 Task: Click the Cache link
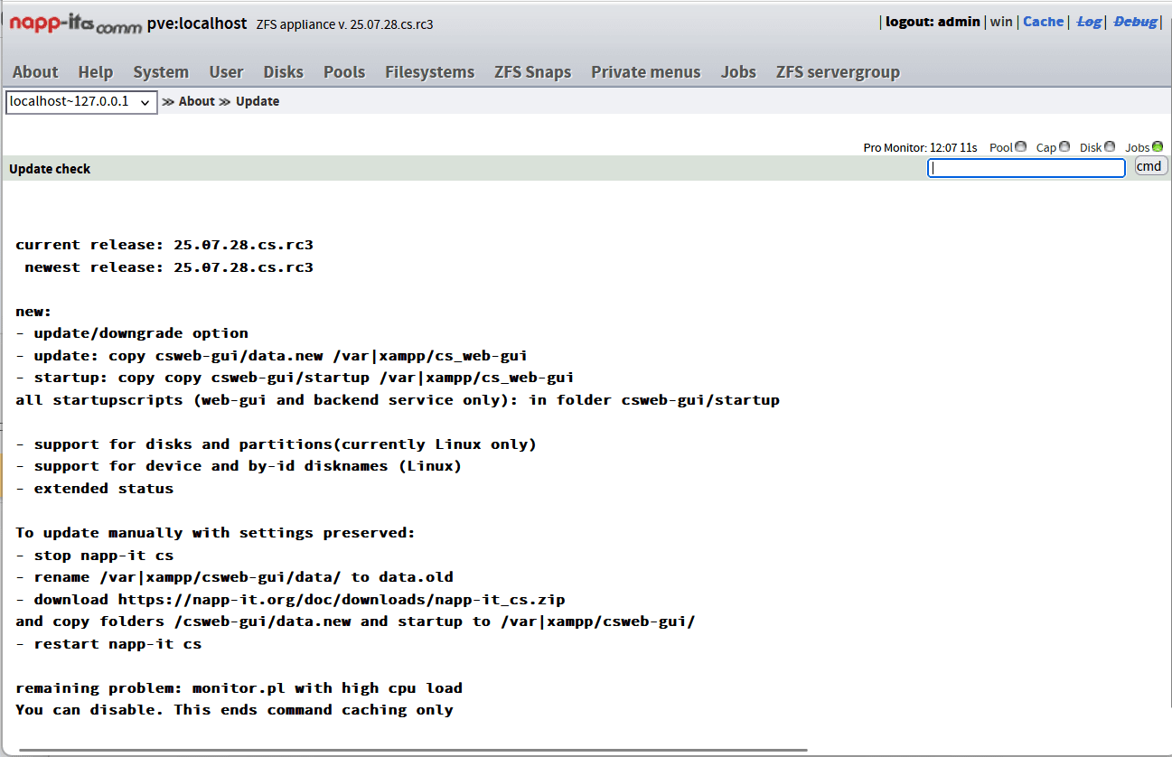[1043, 22]
